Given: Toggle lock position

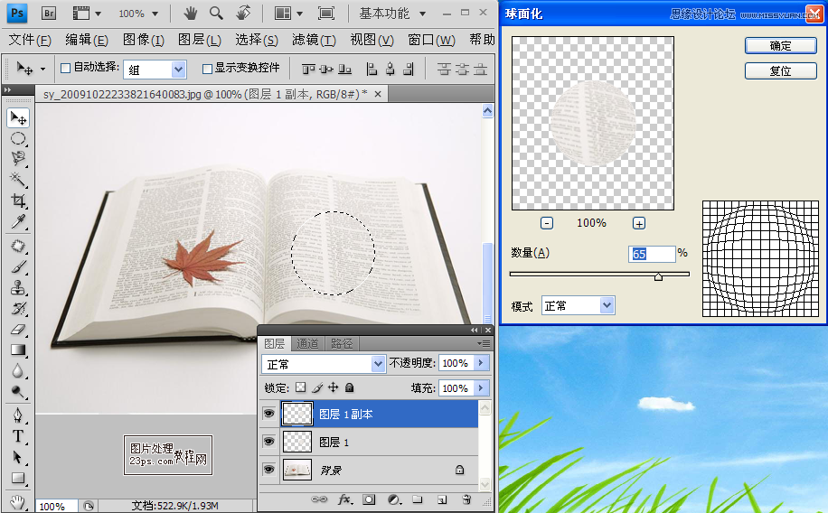Looking at the screenshot, I should [x=334, y=388].
